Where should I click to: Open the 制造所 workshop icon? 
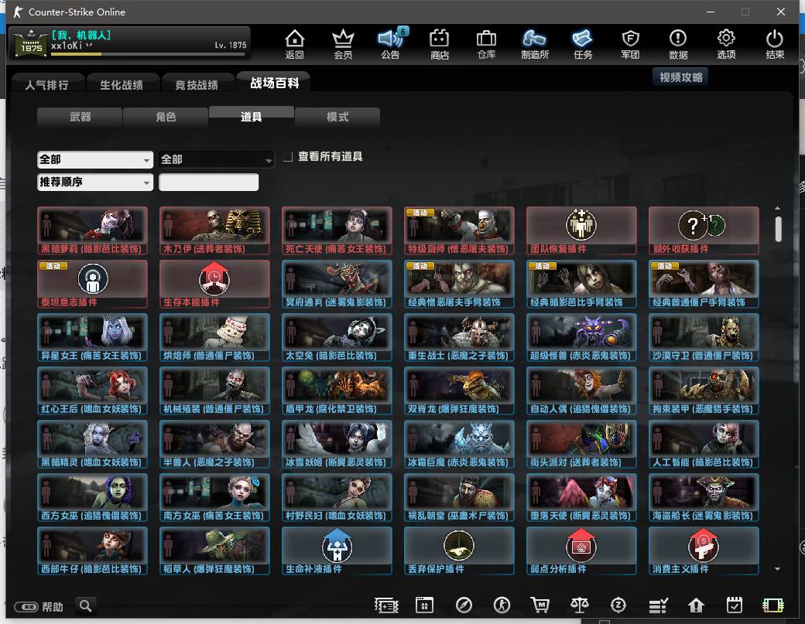tap(534, 44)
